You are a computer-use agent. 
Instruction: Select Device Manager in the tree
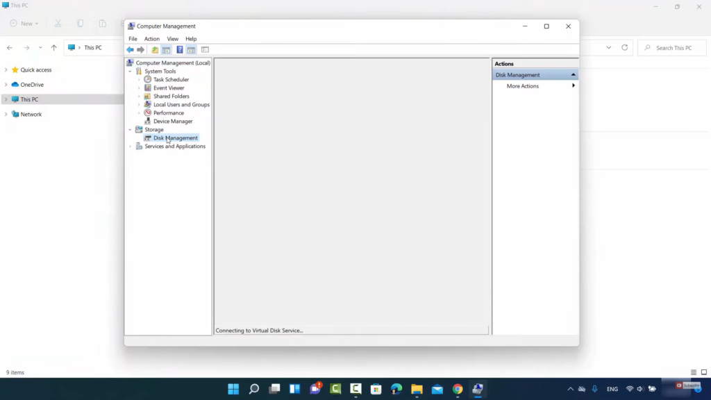(173, 122)
